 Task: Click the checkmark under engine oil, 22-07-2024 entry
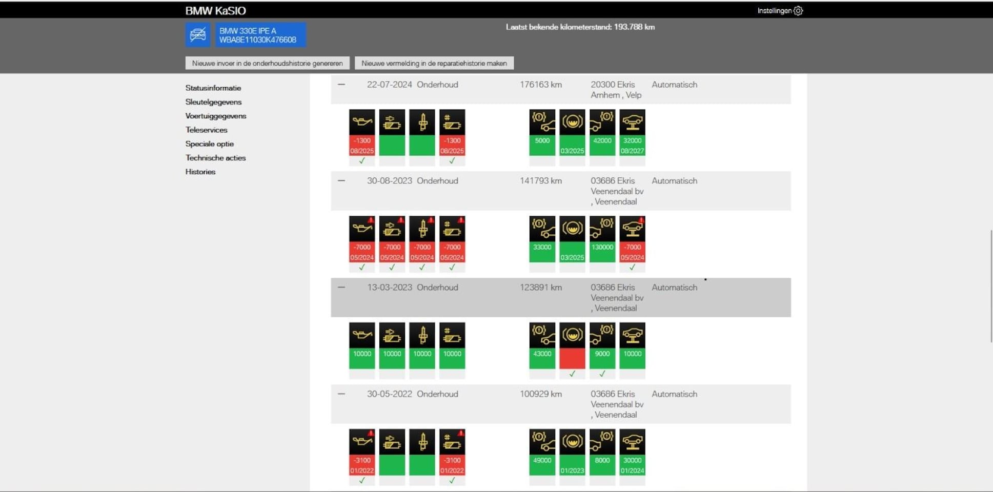362,161
